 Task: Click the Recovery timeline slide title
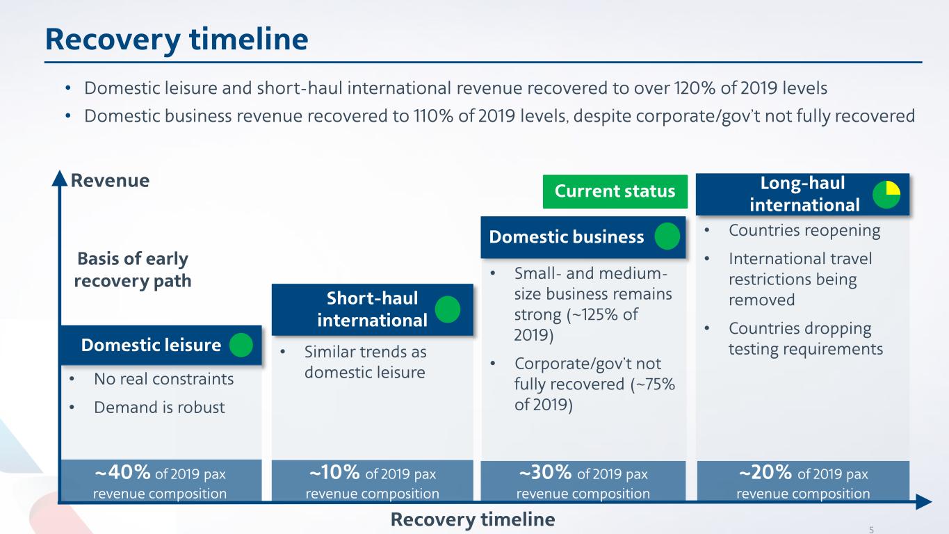click(177, 40)
